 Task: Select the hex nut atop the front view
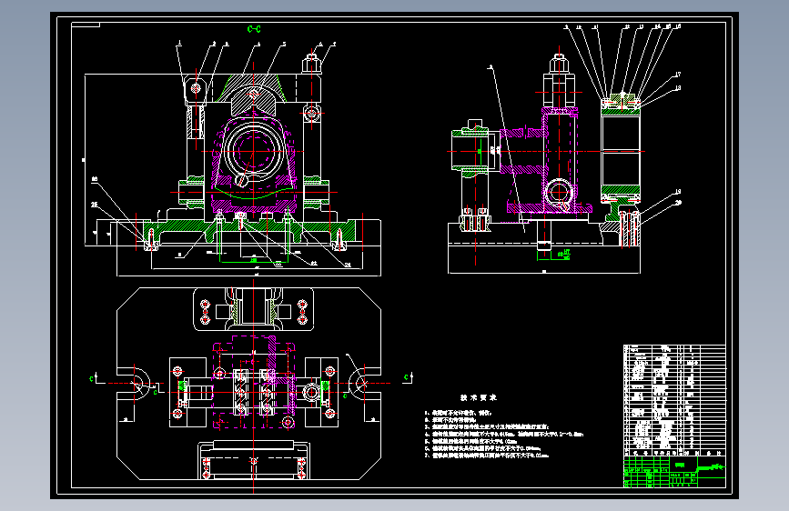point(311,65)
